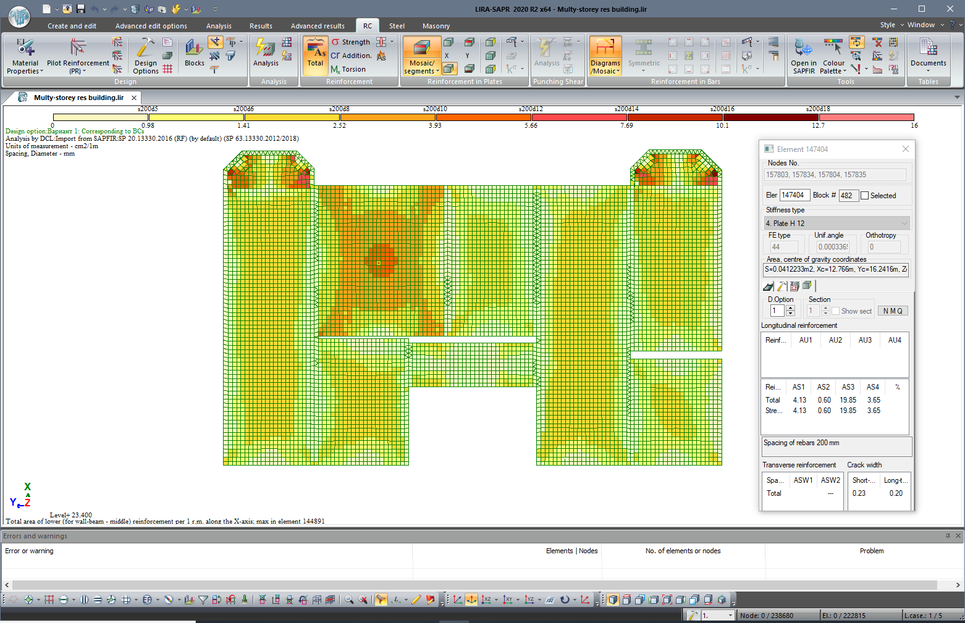Select the Blocks tool in Design group
The width and height of the screenshot is (965, 623).
point(193,54)
